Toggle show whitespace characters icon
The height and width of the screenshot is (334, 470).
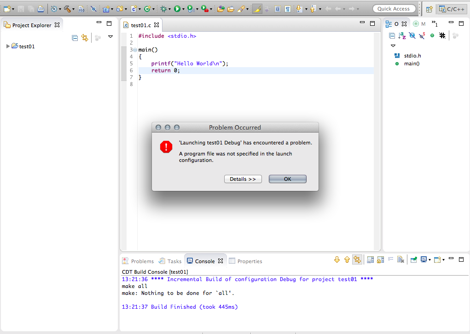(x=288, y=9)
